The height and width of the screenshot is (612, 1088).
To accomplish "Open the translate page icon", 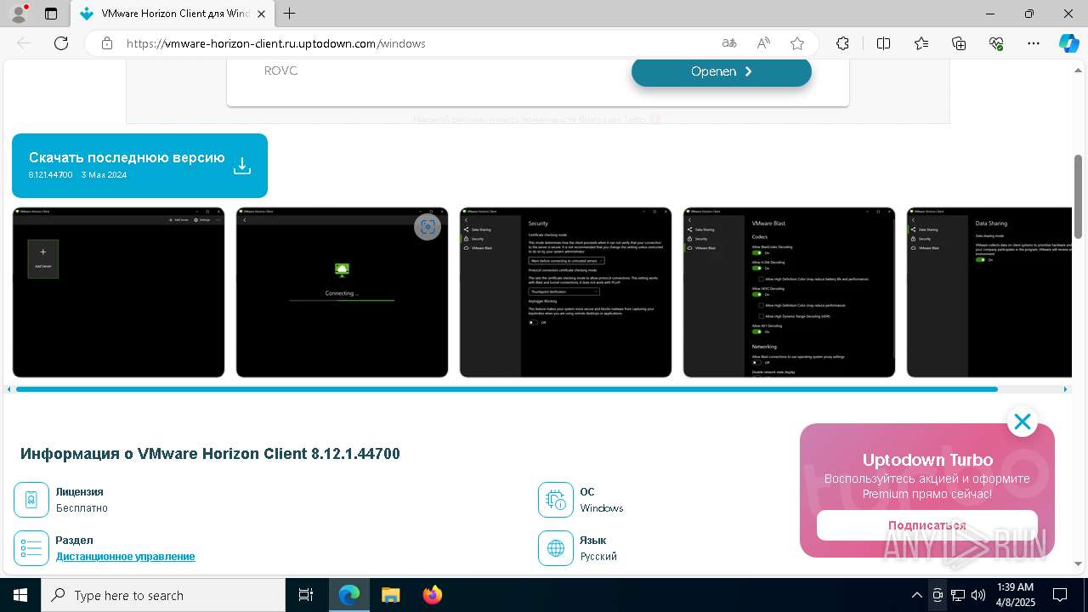I will (x=729, y=43).
